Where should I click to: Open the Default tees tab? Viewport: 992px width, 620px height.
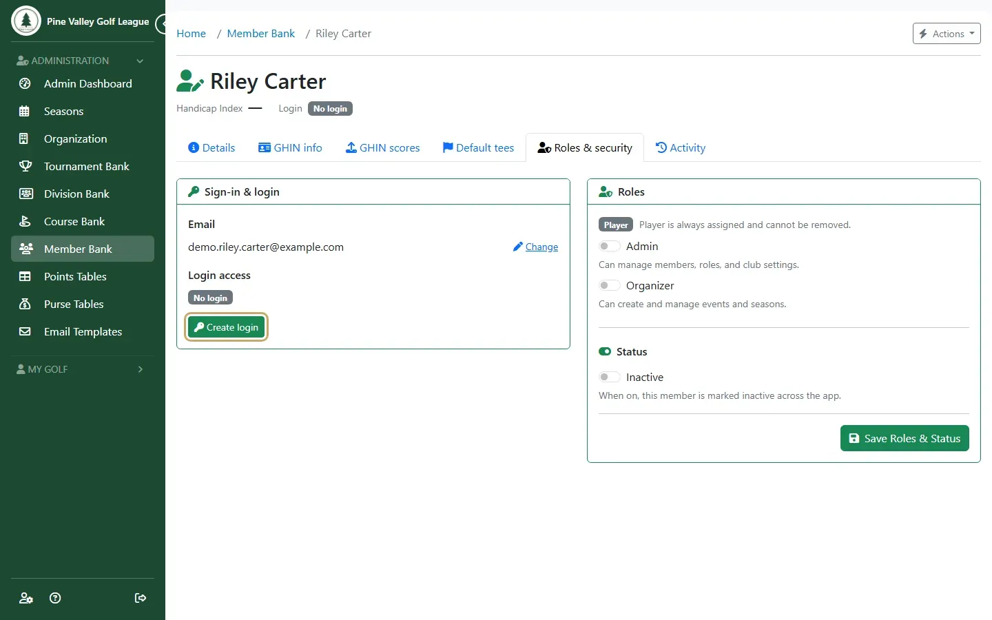click(x=478, y=147)
